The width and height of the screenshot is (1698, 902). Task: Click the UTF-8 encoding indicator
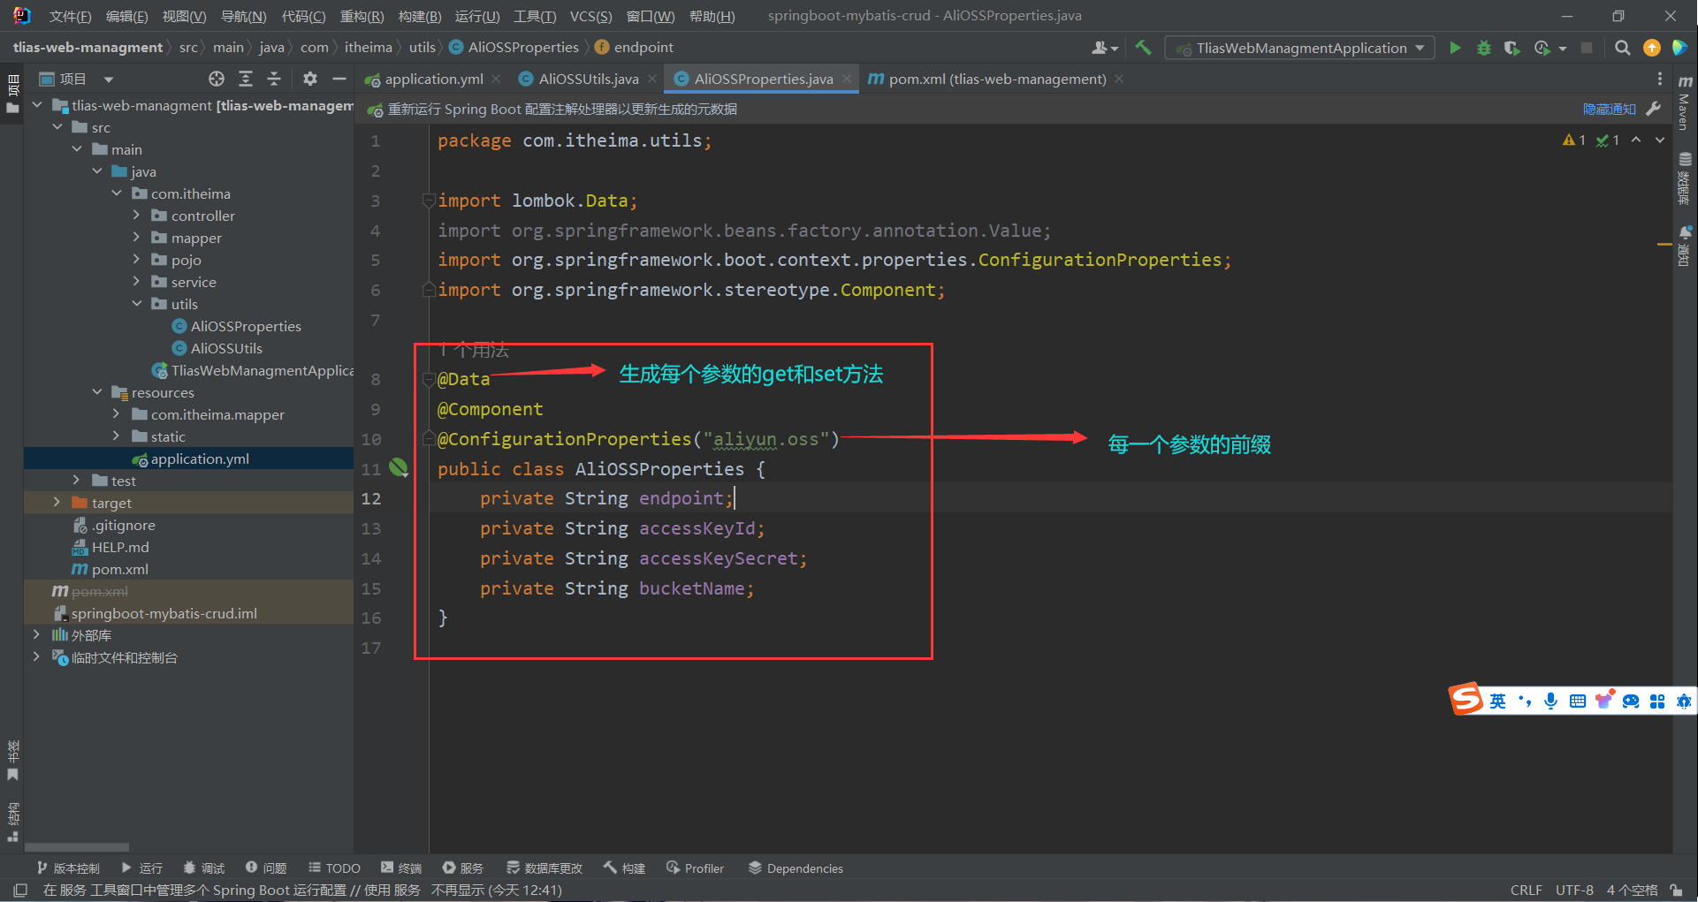(1573, 890)
